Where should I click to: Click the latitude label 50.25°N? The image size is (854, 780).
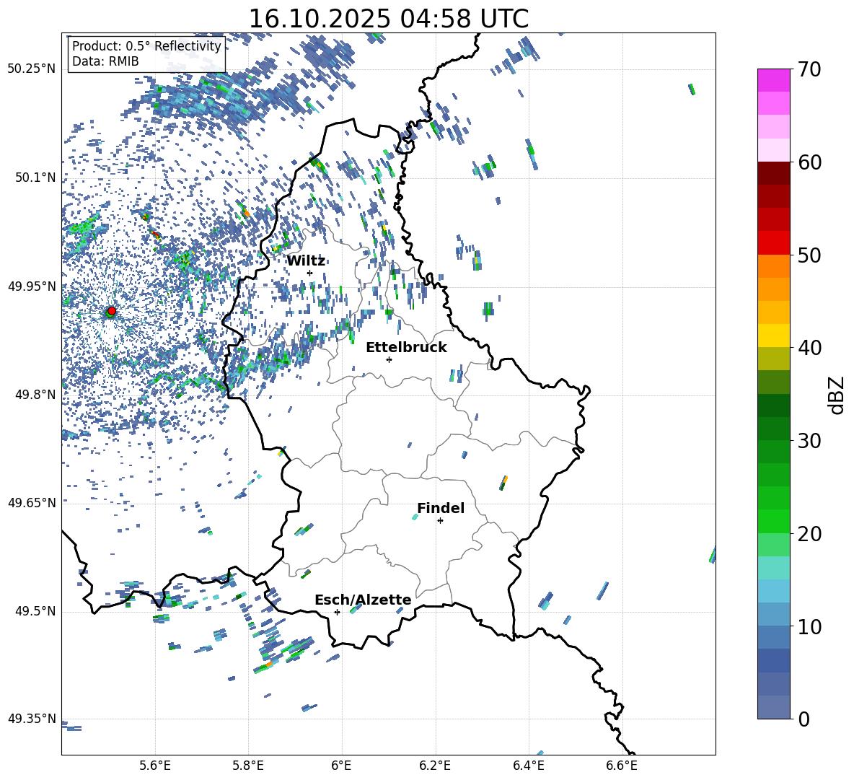32,69
